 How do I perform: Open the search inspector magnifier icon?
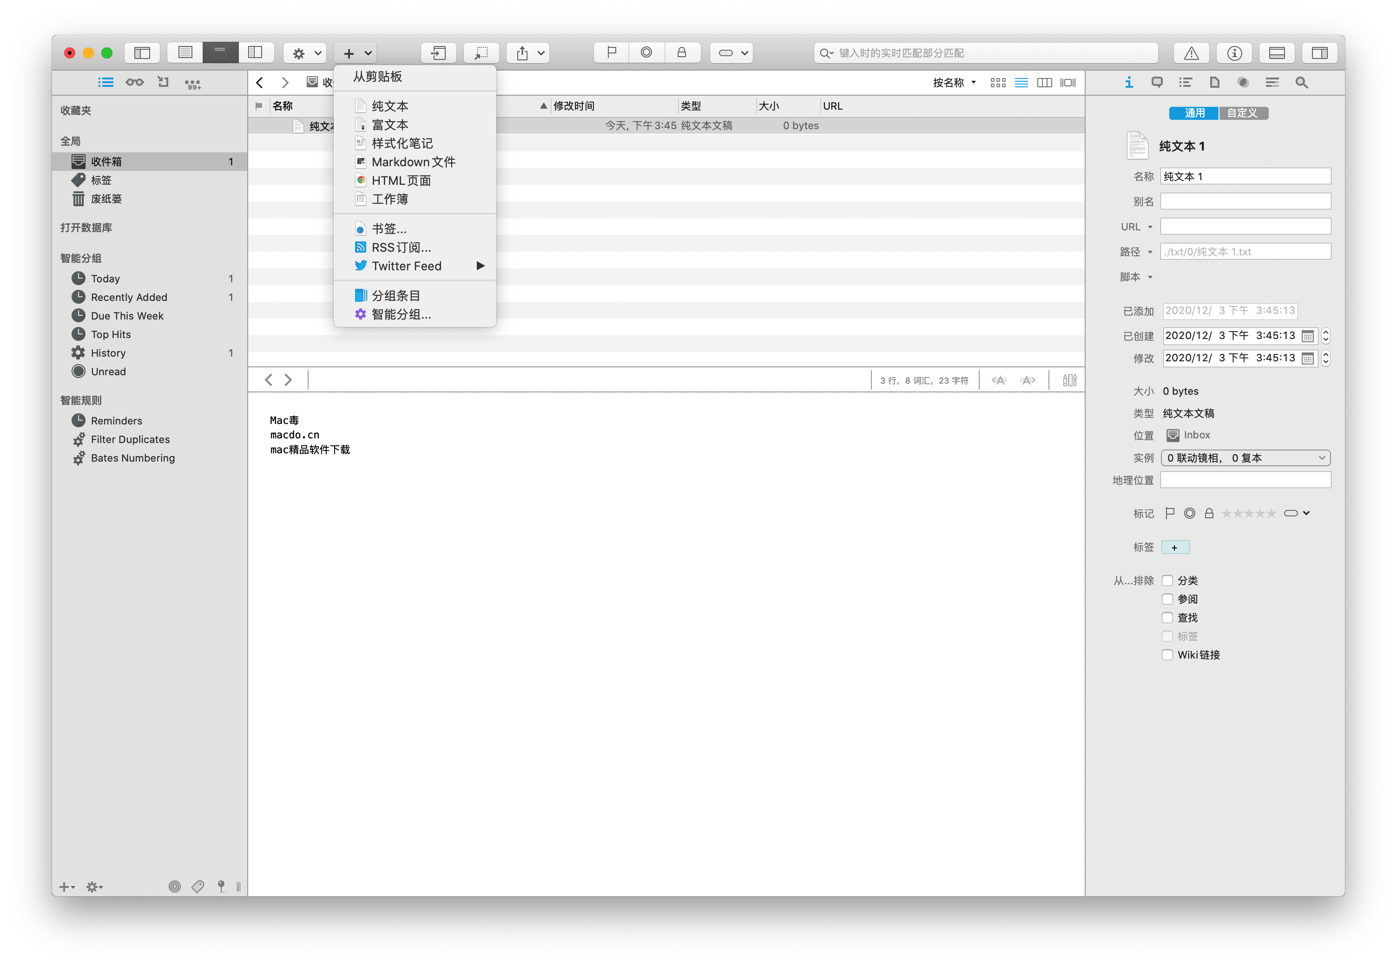click(x=1301, y=83)
